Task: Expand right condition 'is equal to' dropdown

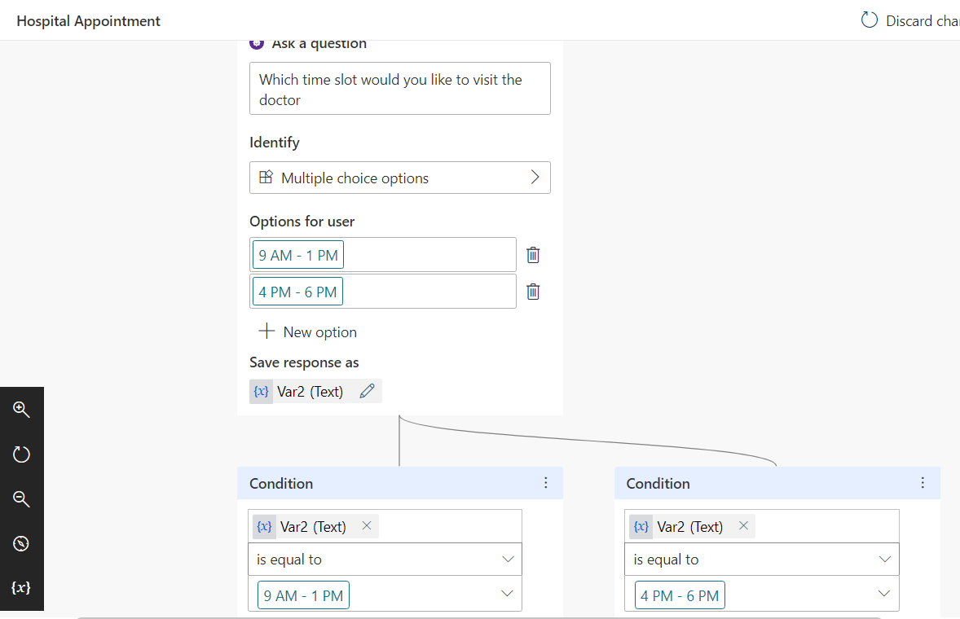Action: [x=762, y=559]
